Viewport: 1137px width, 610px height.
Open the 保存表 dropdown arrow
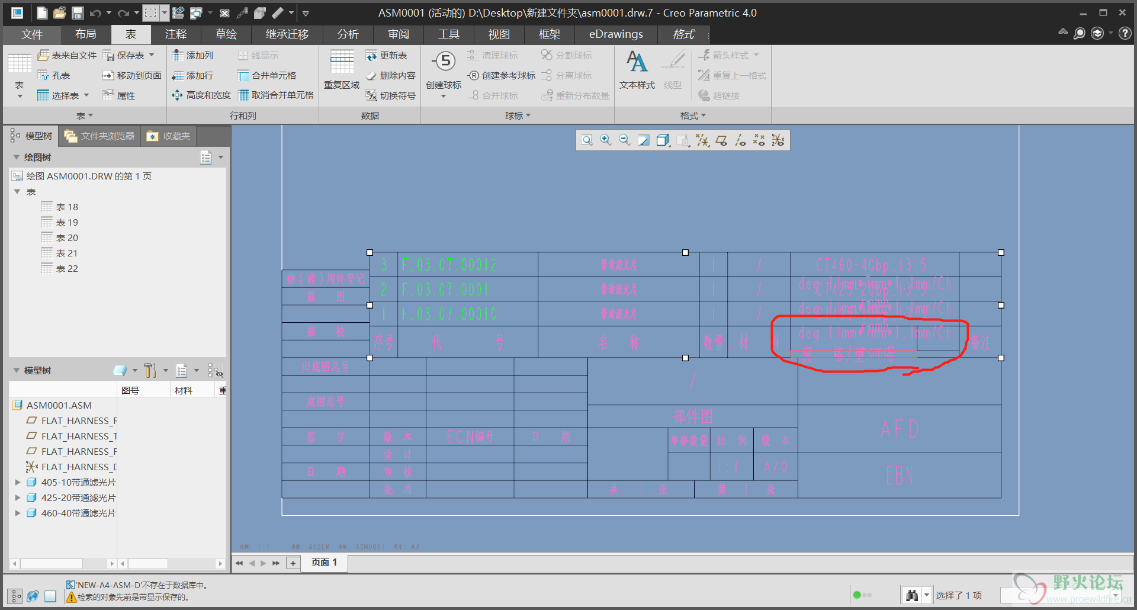pos(152,55)
